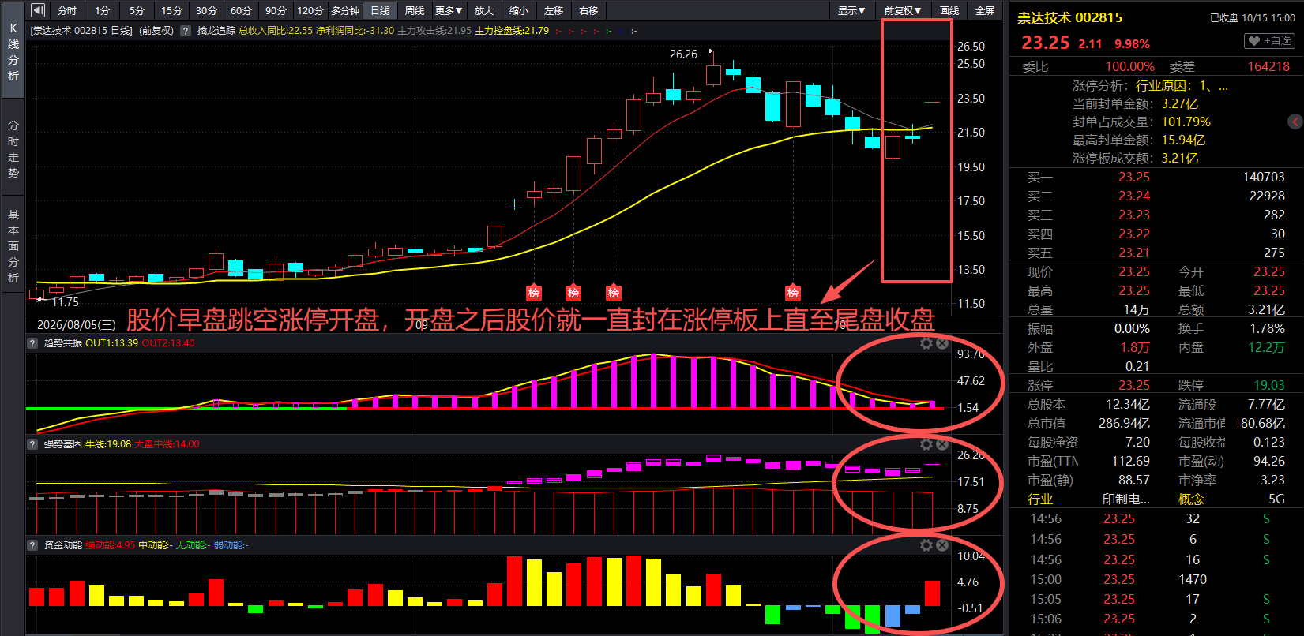The width and height of the screenshot is (1304, 636).
Task: Select the 15分 period tab
Action: pos(171,11)
